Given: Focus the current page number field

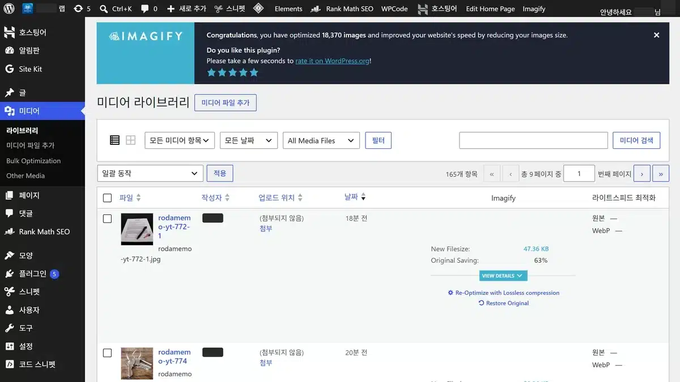Looking at the screenshot, I should (x=579, y=174).
